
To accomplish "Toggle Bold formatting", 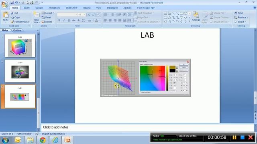I will tap(59, 20).
